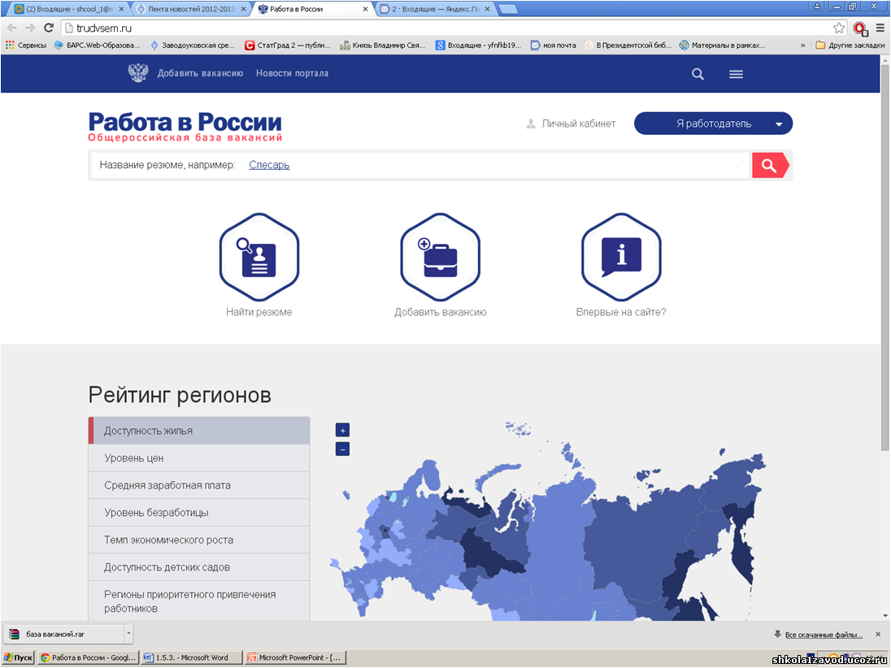The width and height of the screenshot is (891, 668).
Task: Open Личный кабинет link
Action: point(571,124)
